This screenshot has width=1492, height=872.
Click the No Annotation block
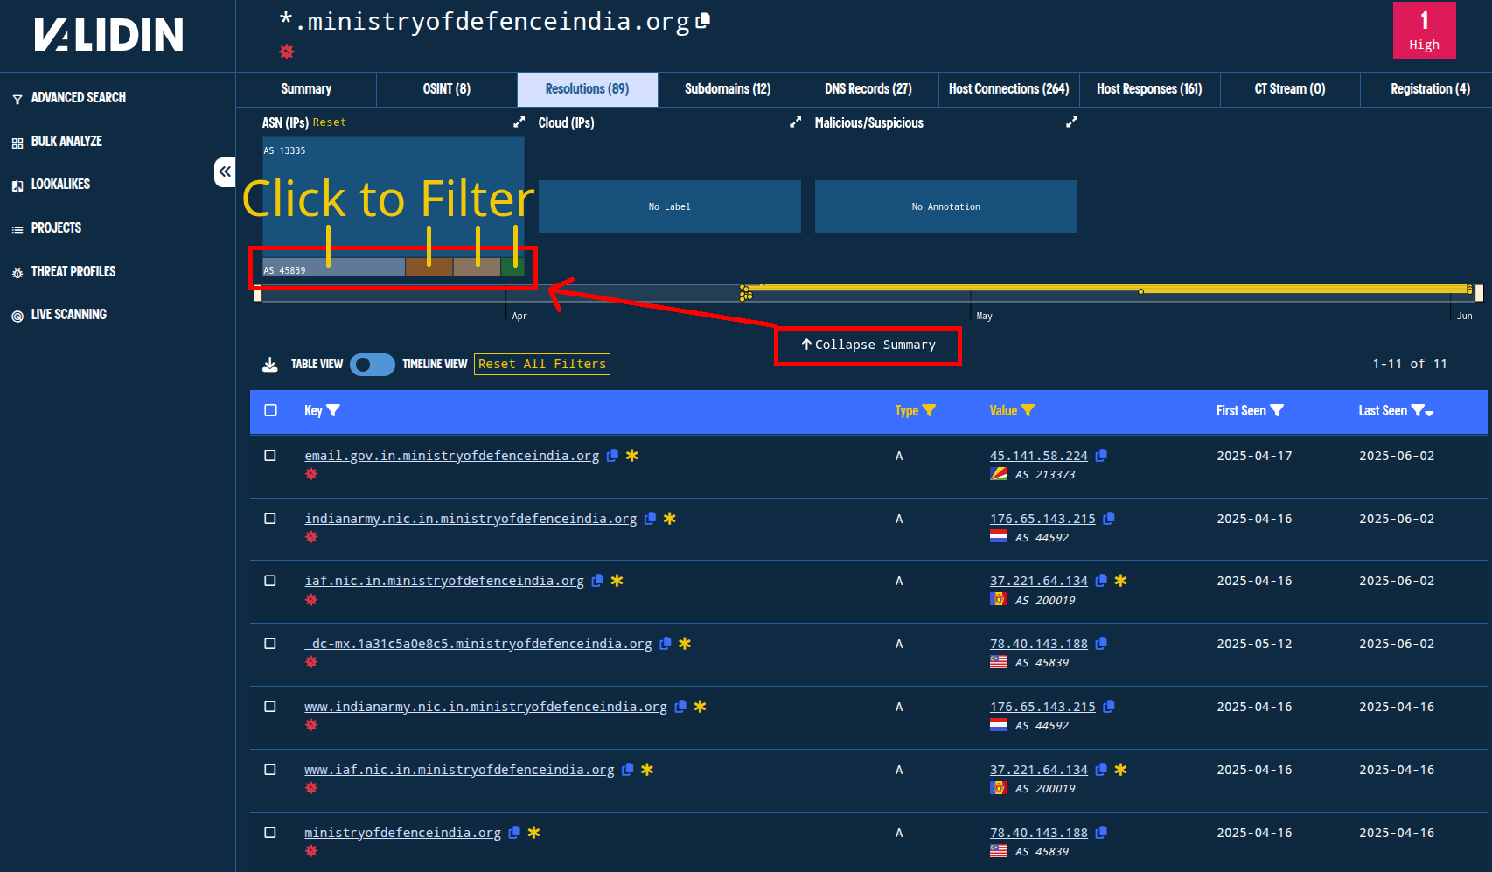pos(946,206)
